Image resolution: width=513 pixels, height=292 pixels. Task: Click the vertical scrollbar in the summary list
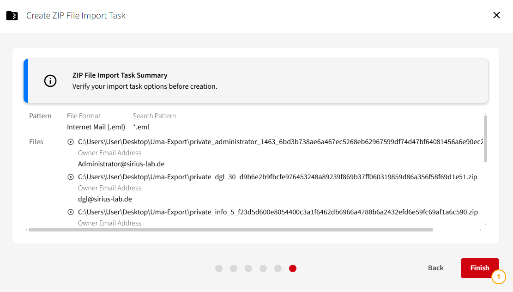pos(485,139)
